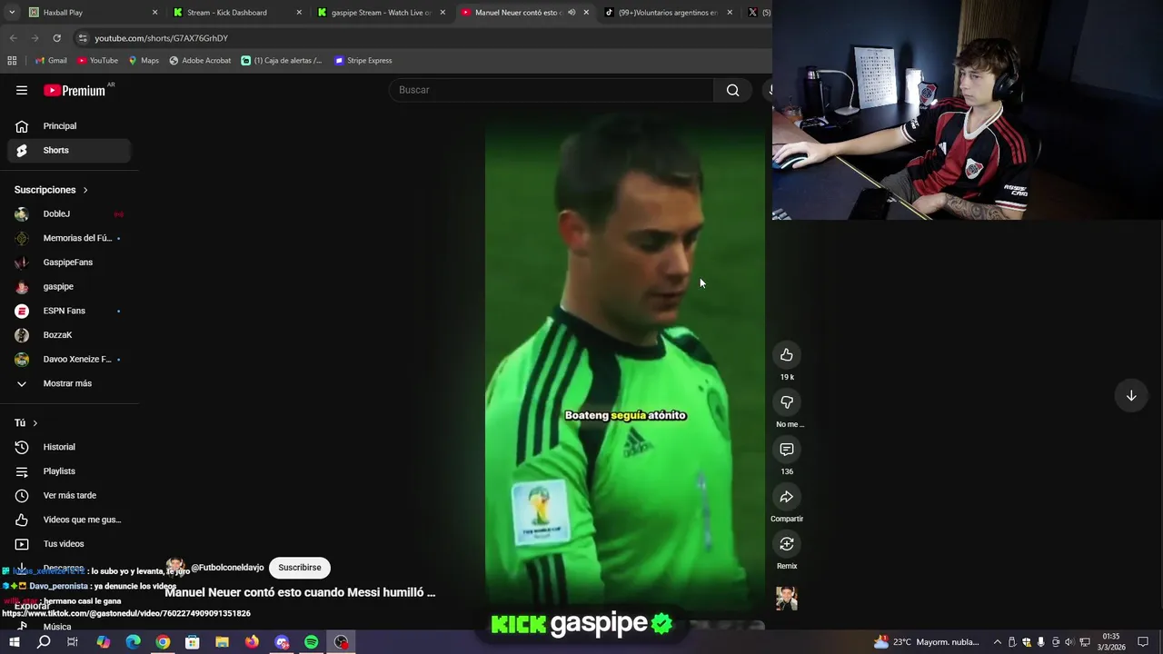Open Tus videos in sidebar
Viewport: 1163px width, 654px height.
(x=68, y=544)
